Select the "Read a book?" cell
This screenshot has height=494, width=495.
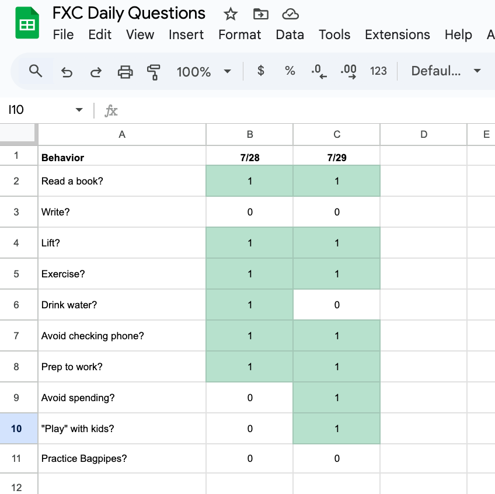(122, 181)
